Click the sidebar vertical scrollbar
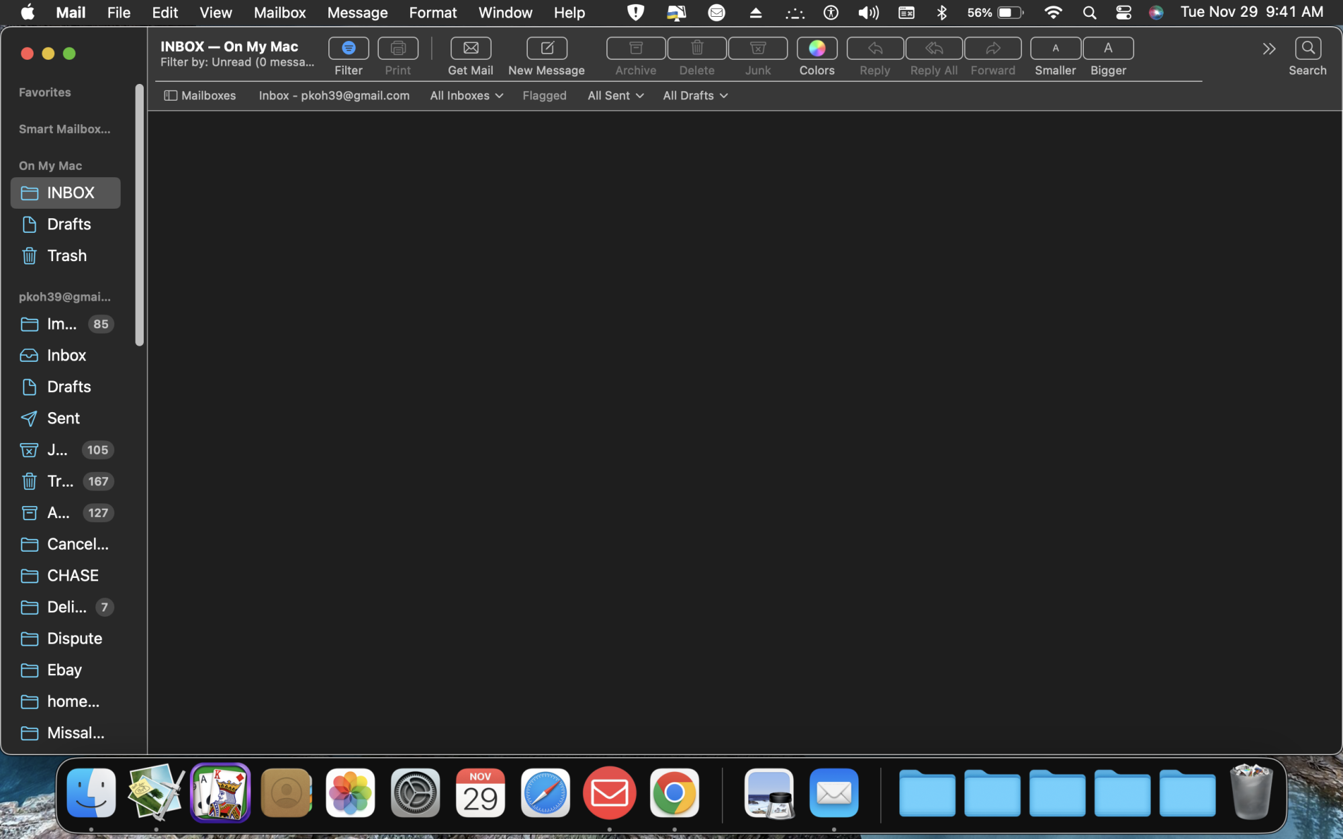1343x839 pixels. coord(140,215)
